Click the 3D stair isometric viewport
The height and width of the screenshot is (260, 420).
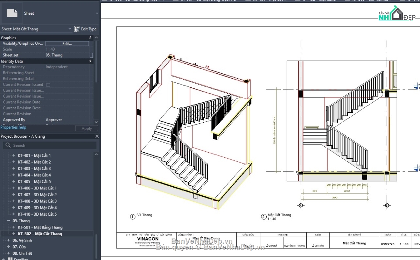point(194,132)
